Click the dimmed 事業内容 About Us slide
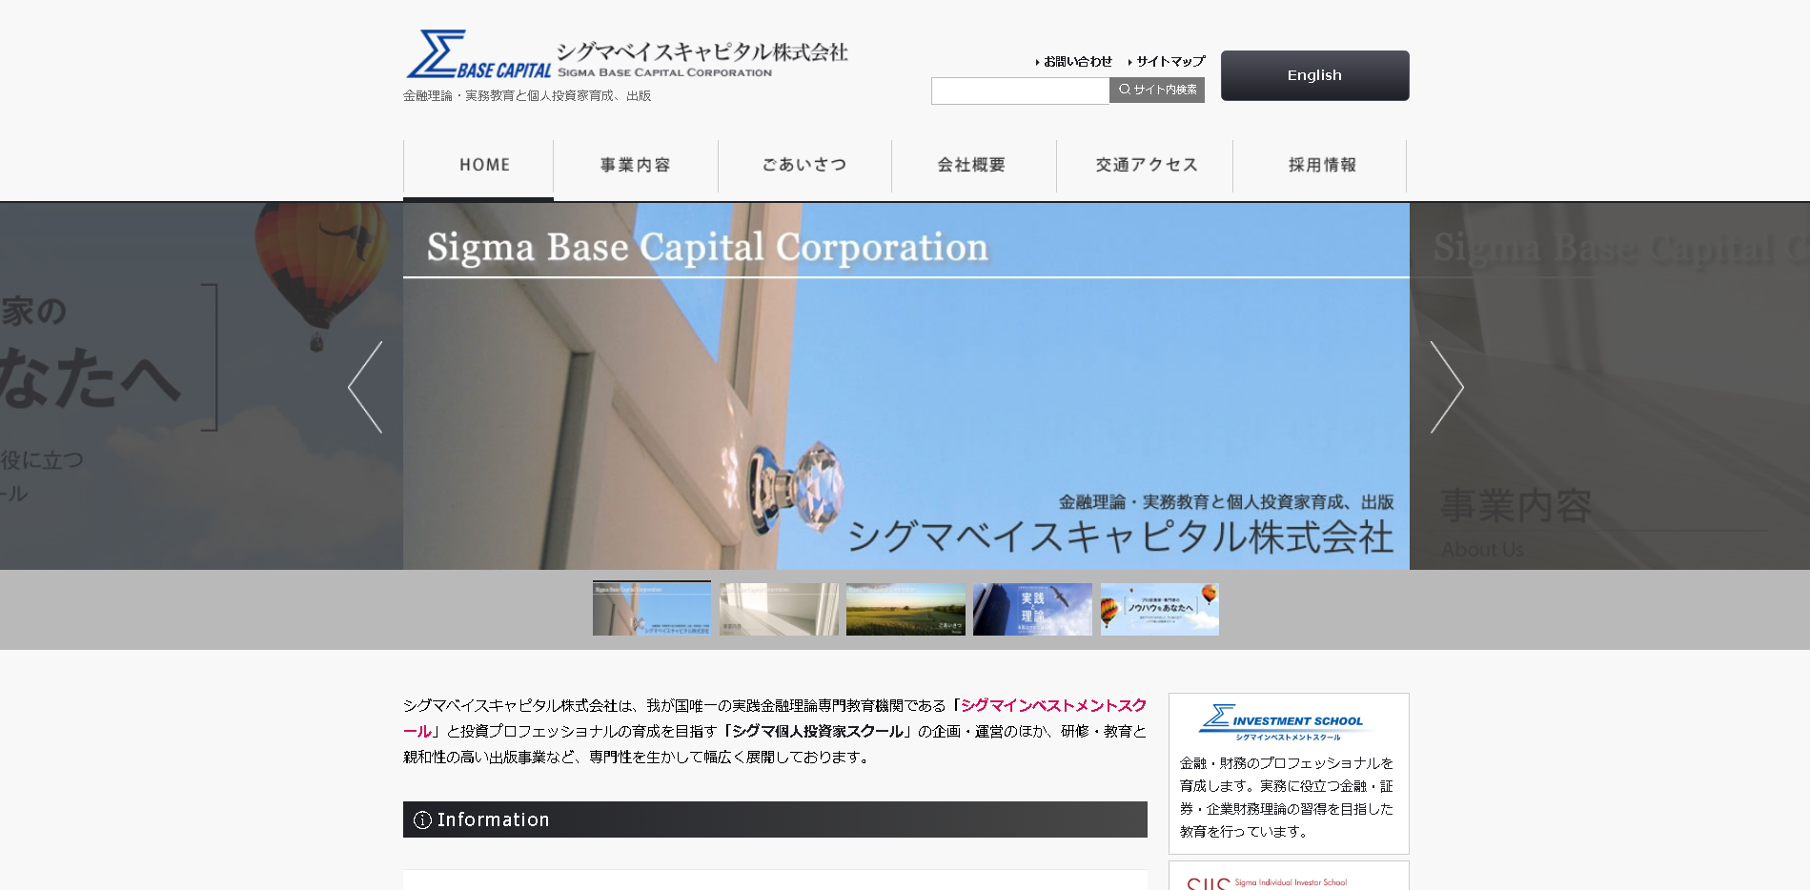 tap(1609, 386)
